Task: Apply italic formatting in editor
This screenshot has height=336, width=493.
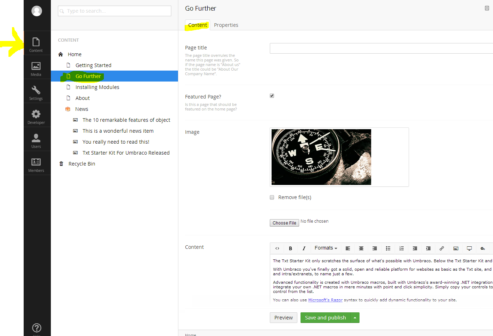Action: click(304, 248)
